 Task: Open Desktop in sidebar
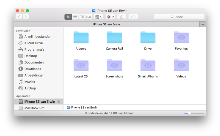coord(39,56)
